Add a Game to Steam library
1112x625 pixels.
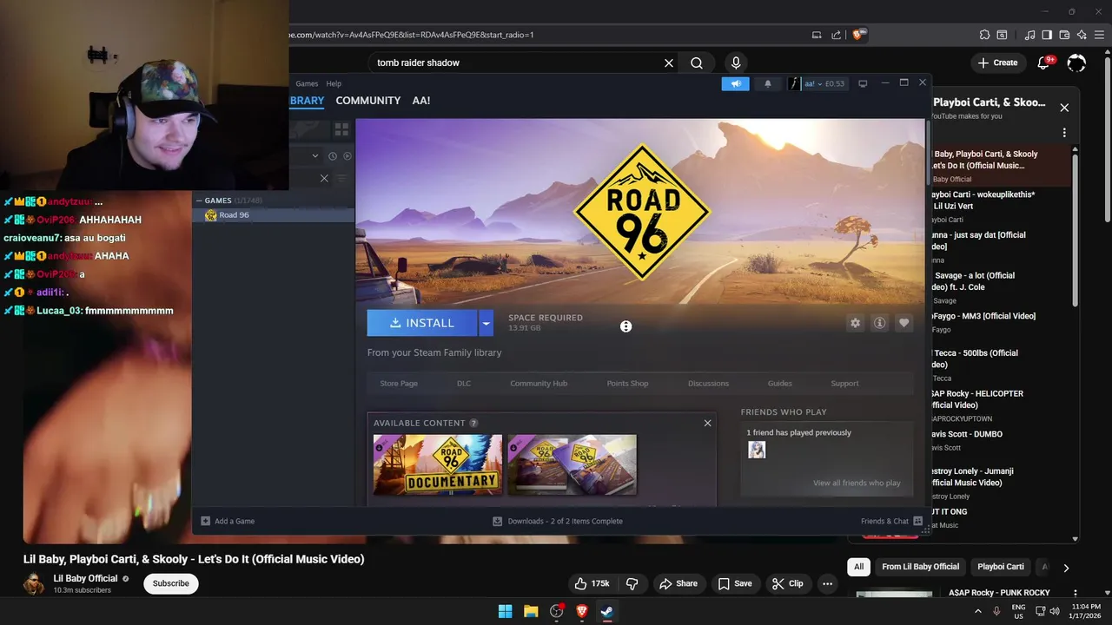[228, 521]
